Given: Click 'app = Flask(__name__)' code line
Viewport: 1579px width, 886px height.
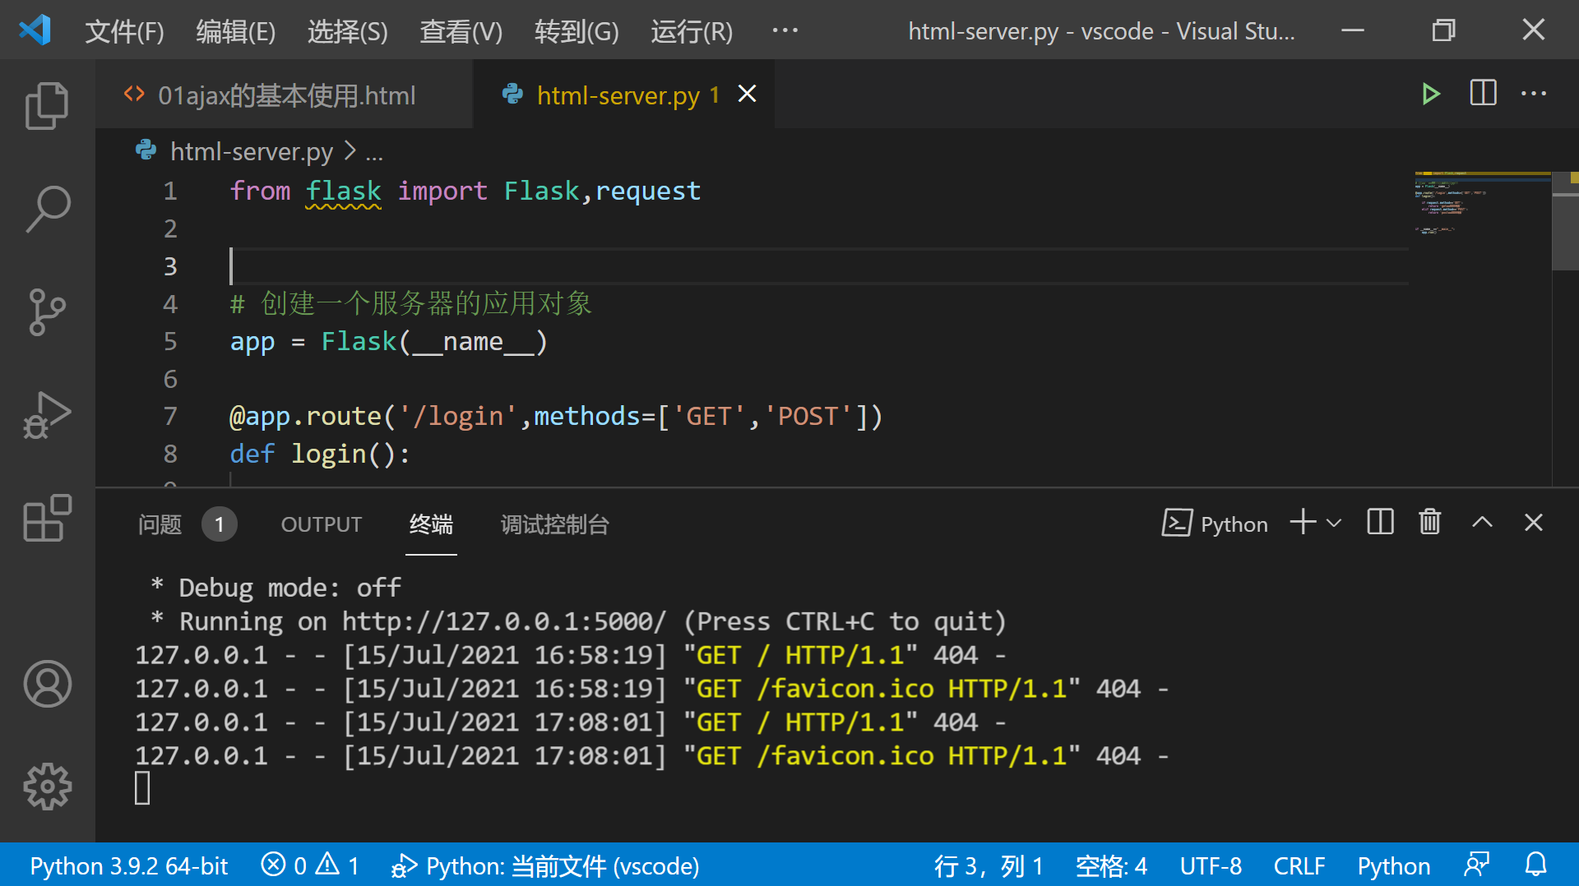Looking at the screenshot, I should click(388, 341).
